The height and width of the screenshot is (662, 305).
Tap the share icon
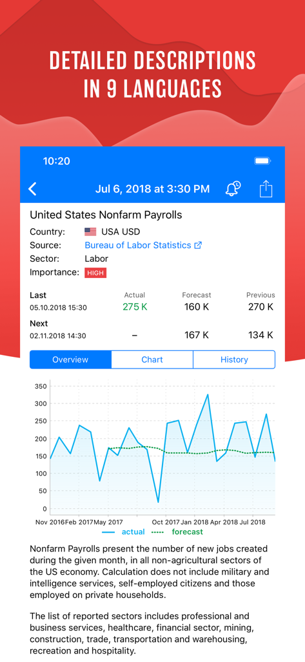266,189
